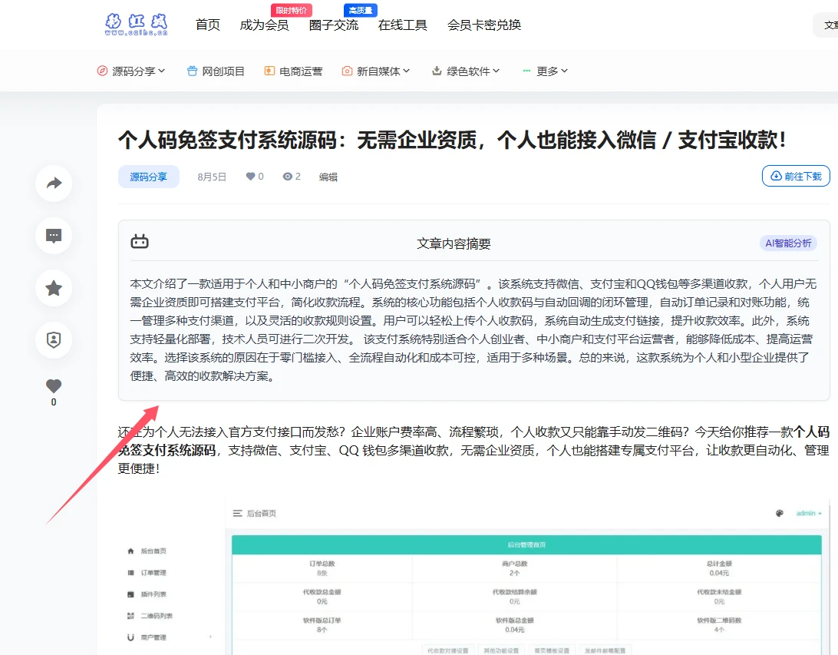The height and width of the screenshot is (655, 838).
Task: Open 圈子交流 from the top nav
Action: (x=334, y=25)
